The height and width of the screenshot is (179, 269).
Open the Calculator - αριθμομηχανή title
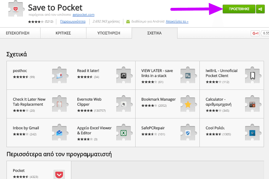(x=218, y=102)
